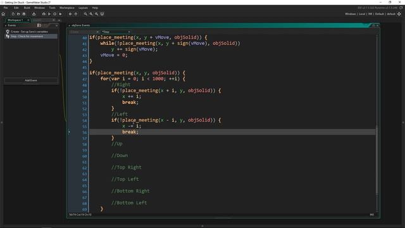
Task: Open a project via toolbar folder icon
Action: [x=18, y=14]
